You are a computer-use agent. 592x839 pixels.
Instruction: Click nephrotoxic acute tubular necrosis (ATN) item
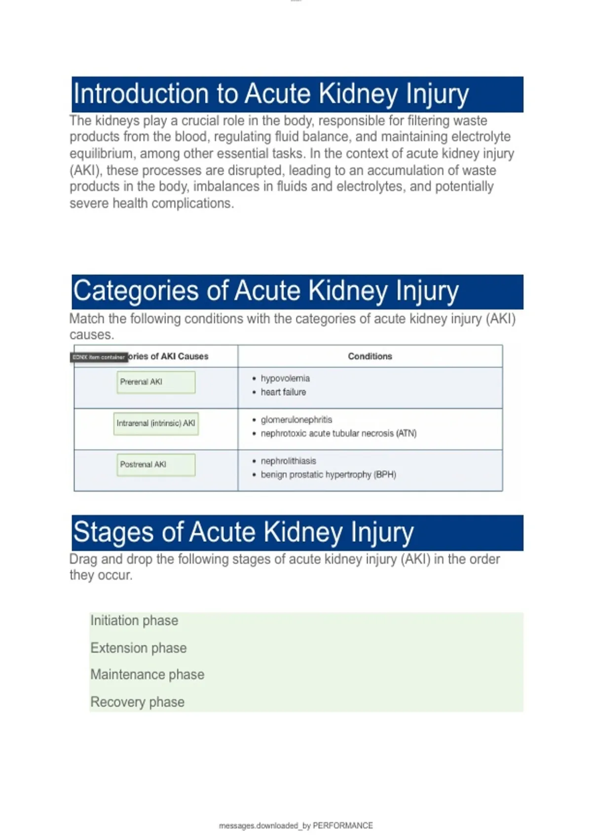338,434
